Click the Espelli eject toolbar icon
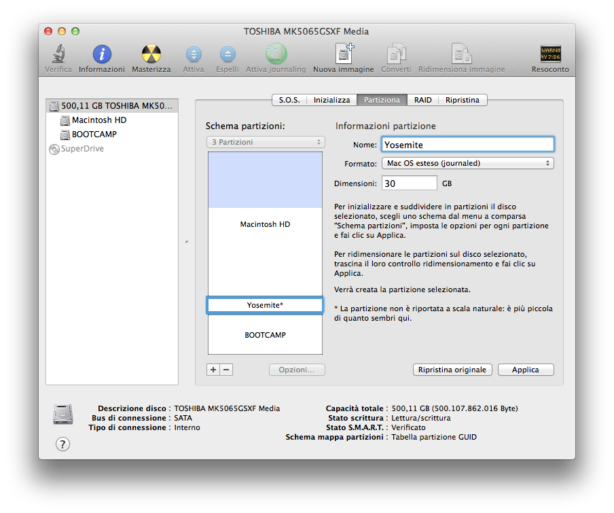The width and height of the screenshot is (614, 513). point(228,54)
